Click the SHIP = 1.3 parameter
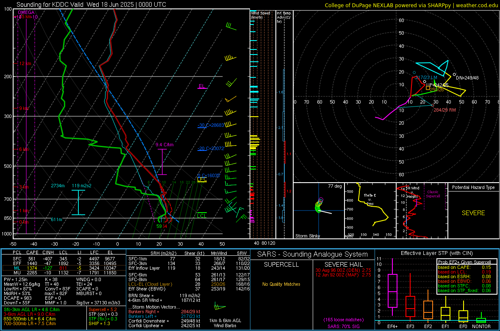The width and height of the screenshot is (500, 331). pyautogui.click(x=99, y=323)
